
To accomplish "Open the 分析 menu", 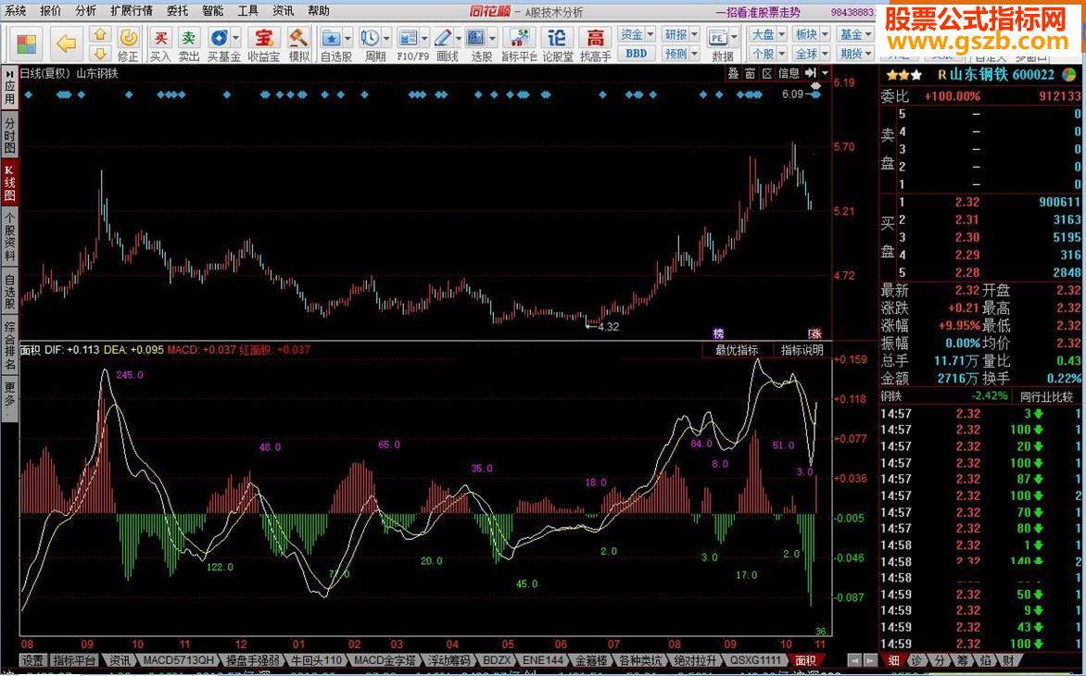I will (x=86, y=10).
